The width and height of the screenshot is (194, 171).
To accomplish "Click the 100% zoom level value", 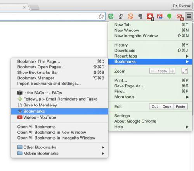I will coord(162,71).
